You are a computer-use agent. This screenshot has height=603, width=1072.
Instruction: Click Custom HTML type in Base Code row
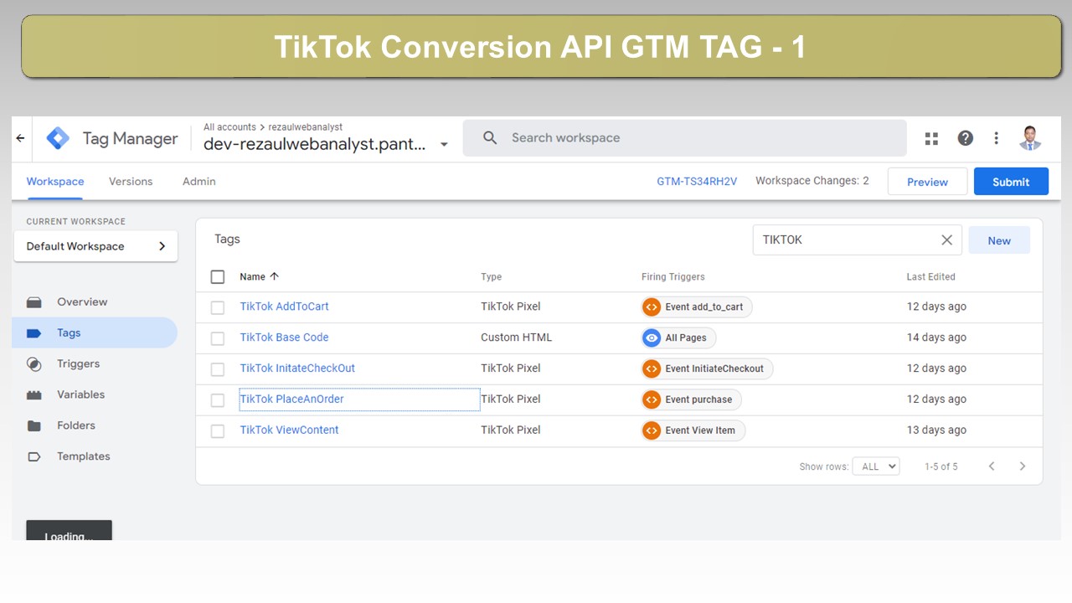[x=517, y=338]
